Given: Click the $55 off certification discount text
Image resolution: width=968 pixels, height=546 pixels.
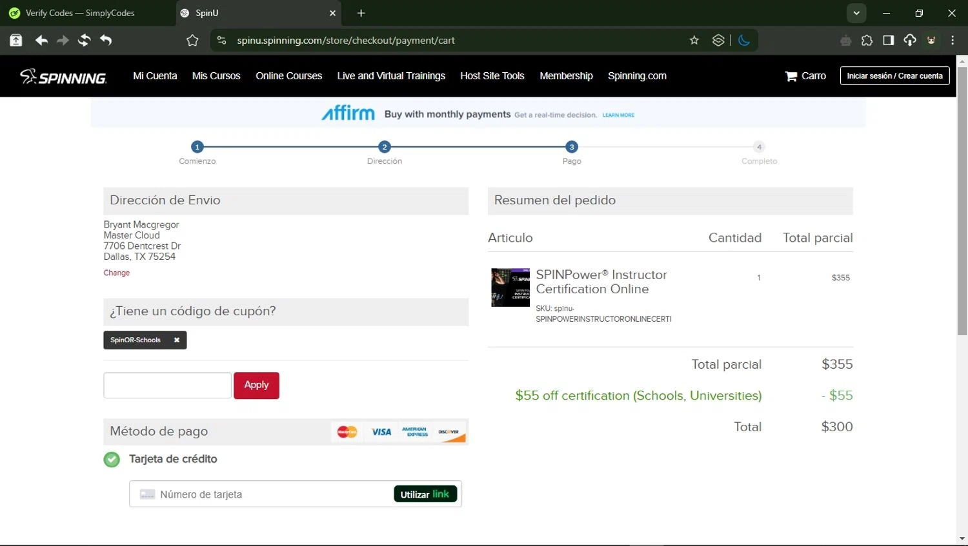Looking at the screenshot, I should coord(638,396).
